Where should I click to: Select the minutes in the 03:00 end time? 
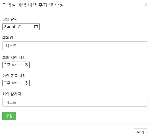pyautogui.click(x=19, y=83)
